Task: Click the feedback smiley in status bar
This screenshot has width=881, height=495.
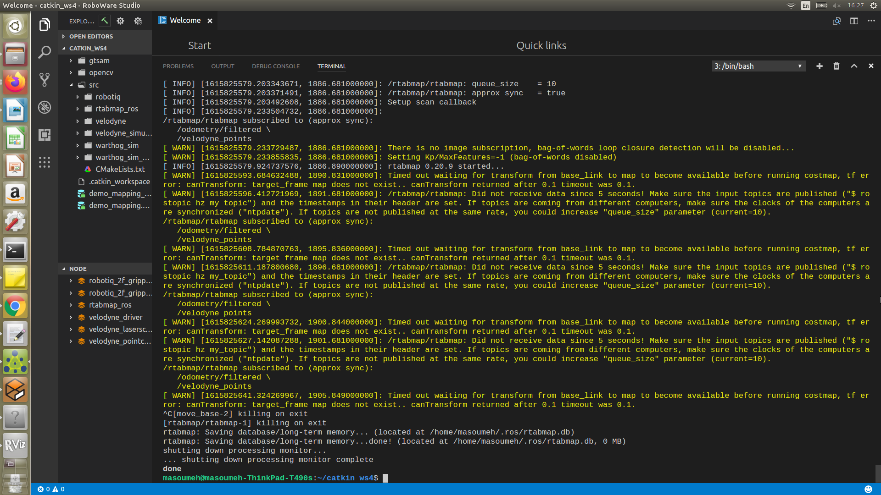Action: click(868, 489)
